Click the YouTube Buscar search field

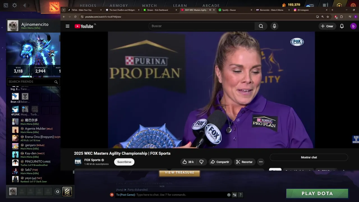[201, 26]
